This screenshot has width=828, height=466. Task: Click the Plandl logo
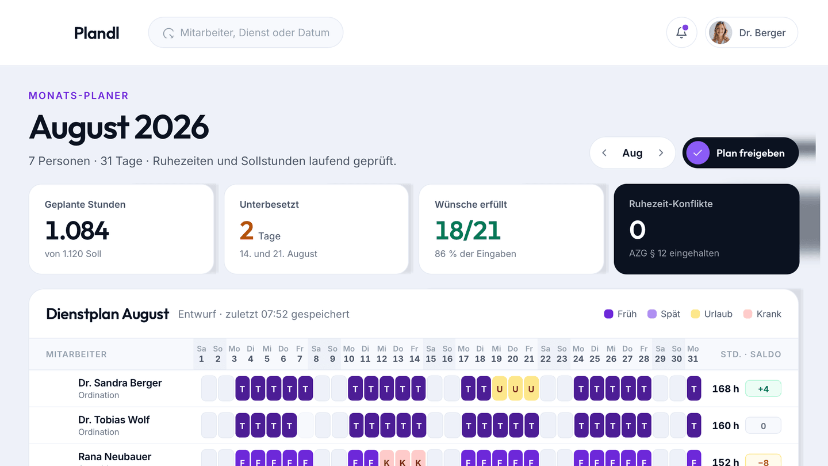click(97, 33)
